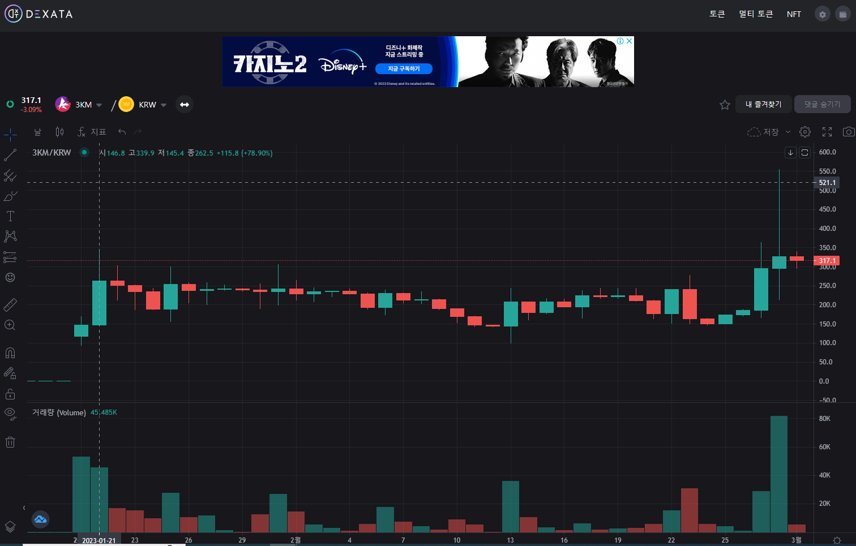Click the zoom in magnifier tool

pyautogui.click(x=10, y=325)
